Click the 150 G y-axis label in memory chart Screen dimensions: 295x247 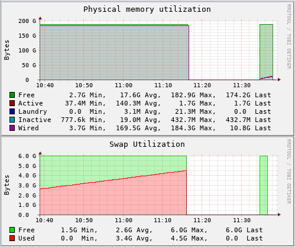pos(27,35)
